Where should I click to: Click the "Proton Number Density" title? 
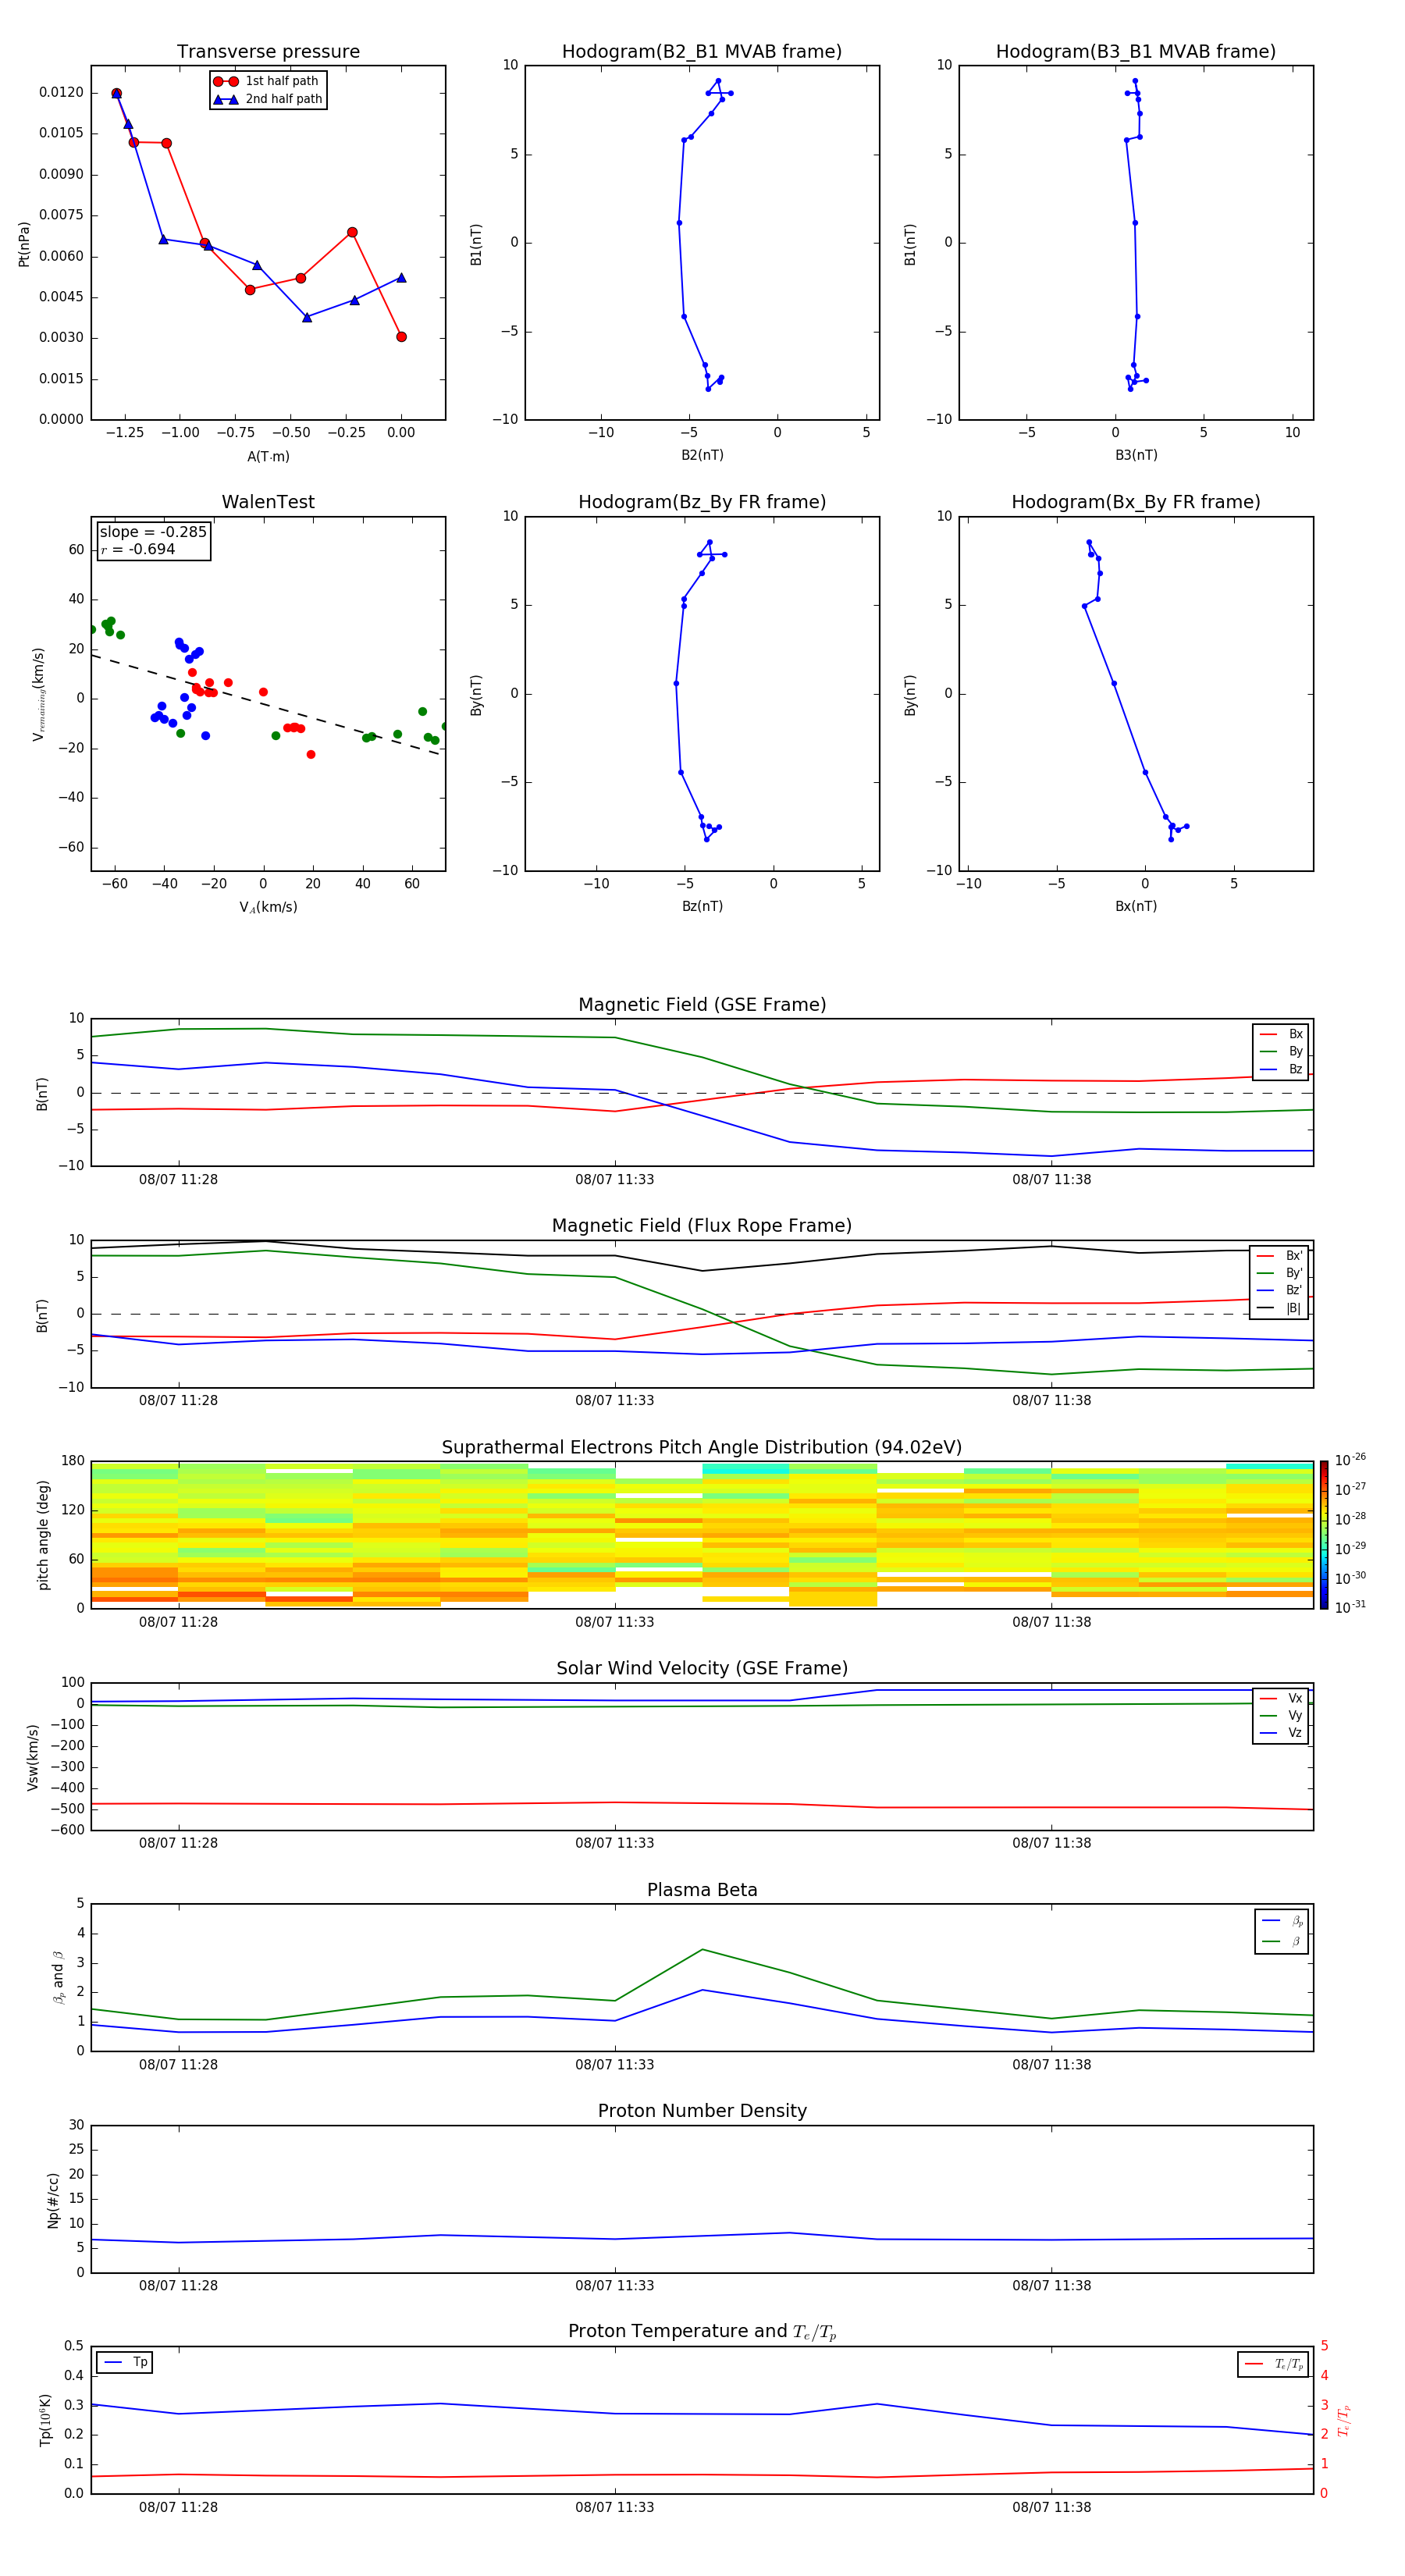[702, 2112]
